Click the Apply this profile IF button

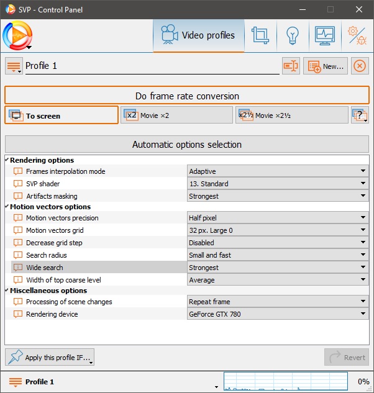coord(50,357)
